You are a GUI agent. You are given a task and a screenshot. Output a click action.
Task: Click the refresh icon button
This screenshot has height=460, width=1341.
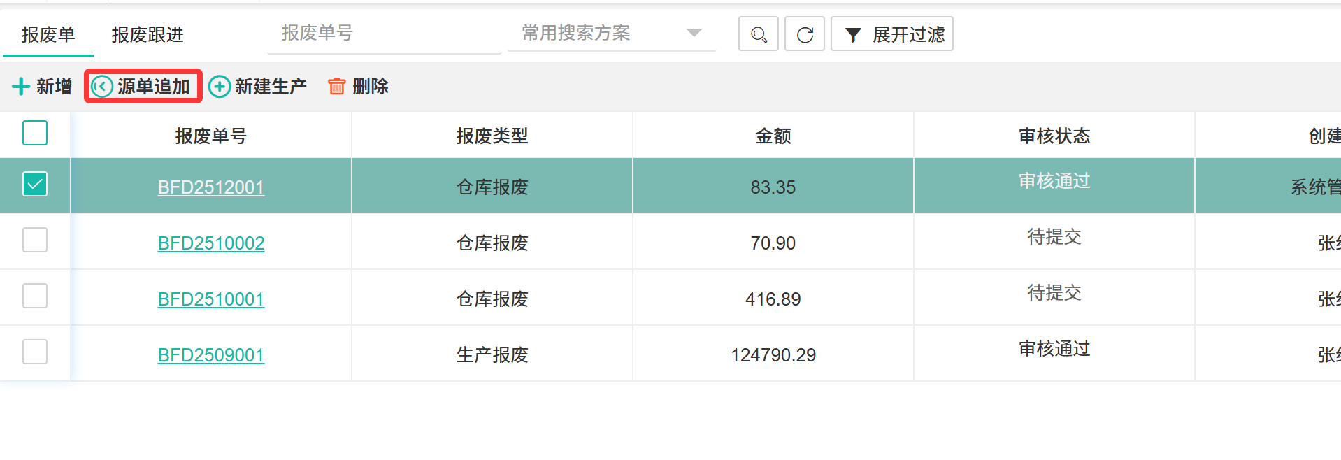(x=804, y=34)
